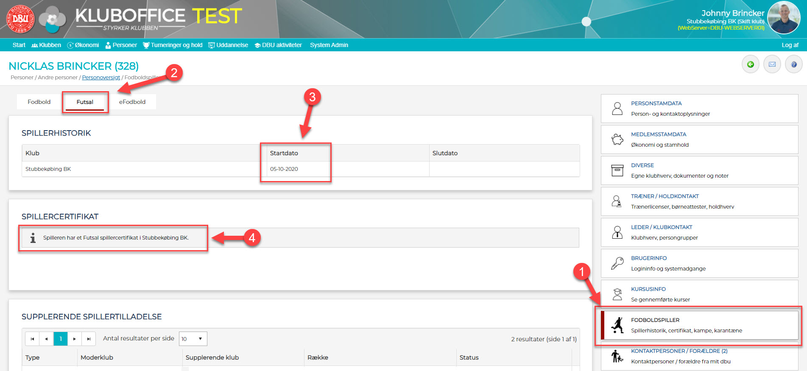Click the Fodboldspiller player kicking icon
This screenshot has height=371, width=807.
point(617,325)
